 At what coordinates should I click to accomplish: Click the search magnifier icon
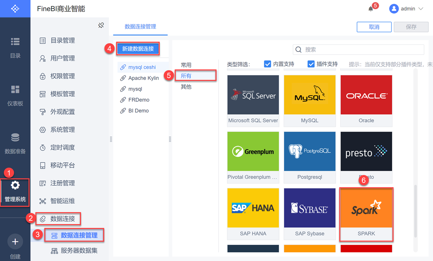click(298, 49)
